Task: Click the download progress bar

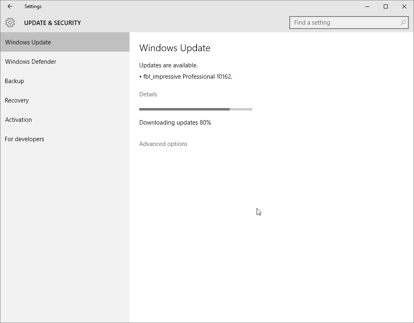Action: click(196, 109)
